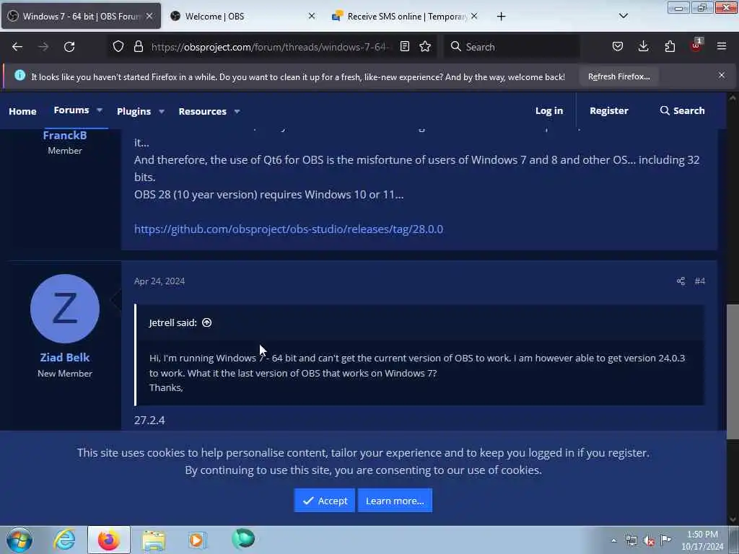Dismiss the Firefox refresh notification bar
The height and width of the screenshot is (554, 739).
coord(722,75)
